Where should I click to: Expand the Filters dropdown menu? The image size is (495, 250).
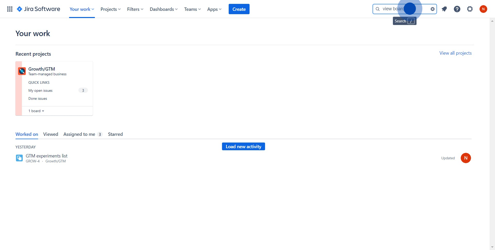click(135, 9)
